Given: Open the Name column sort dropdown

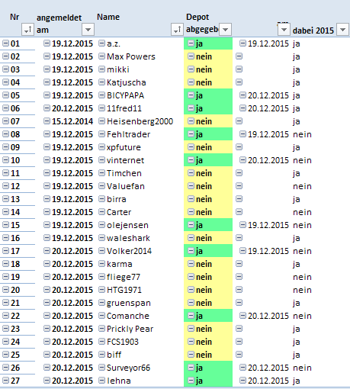Looking at the screenshot, I should point(178,30).
